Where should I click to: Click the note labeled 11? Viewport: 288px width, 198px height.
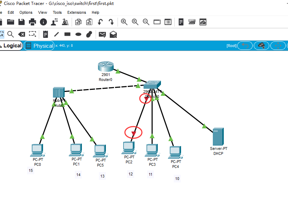coord(150,174)
